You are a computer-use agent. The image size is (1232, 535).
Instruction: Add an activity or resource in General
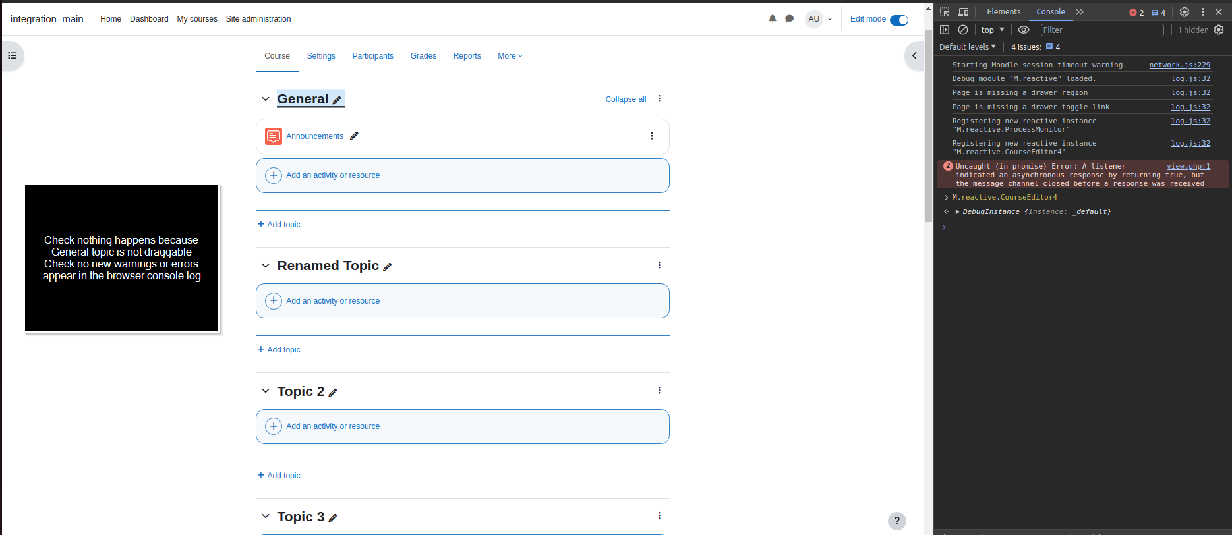click(x=463, y=175)
